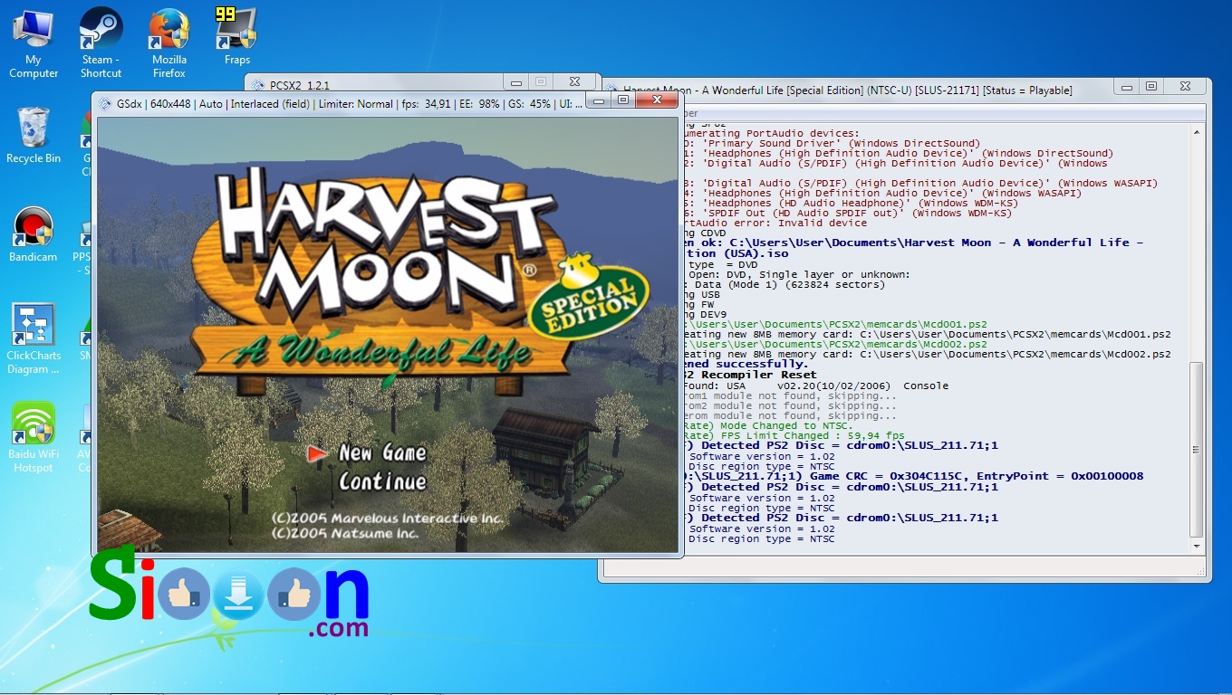Image resolution: width=1232 pixels, height=695 pixels.
Task: Click the PCSX2 1.2.1 window icon
Action: (257, 85)
